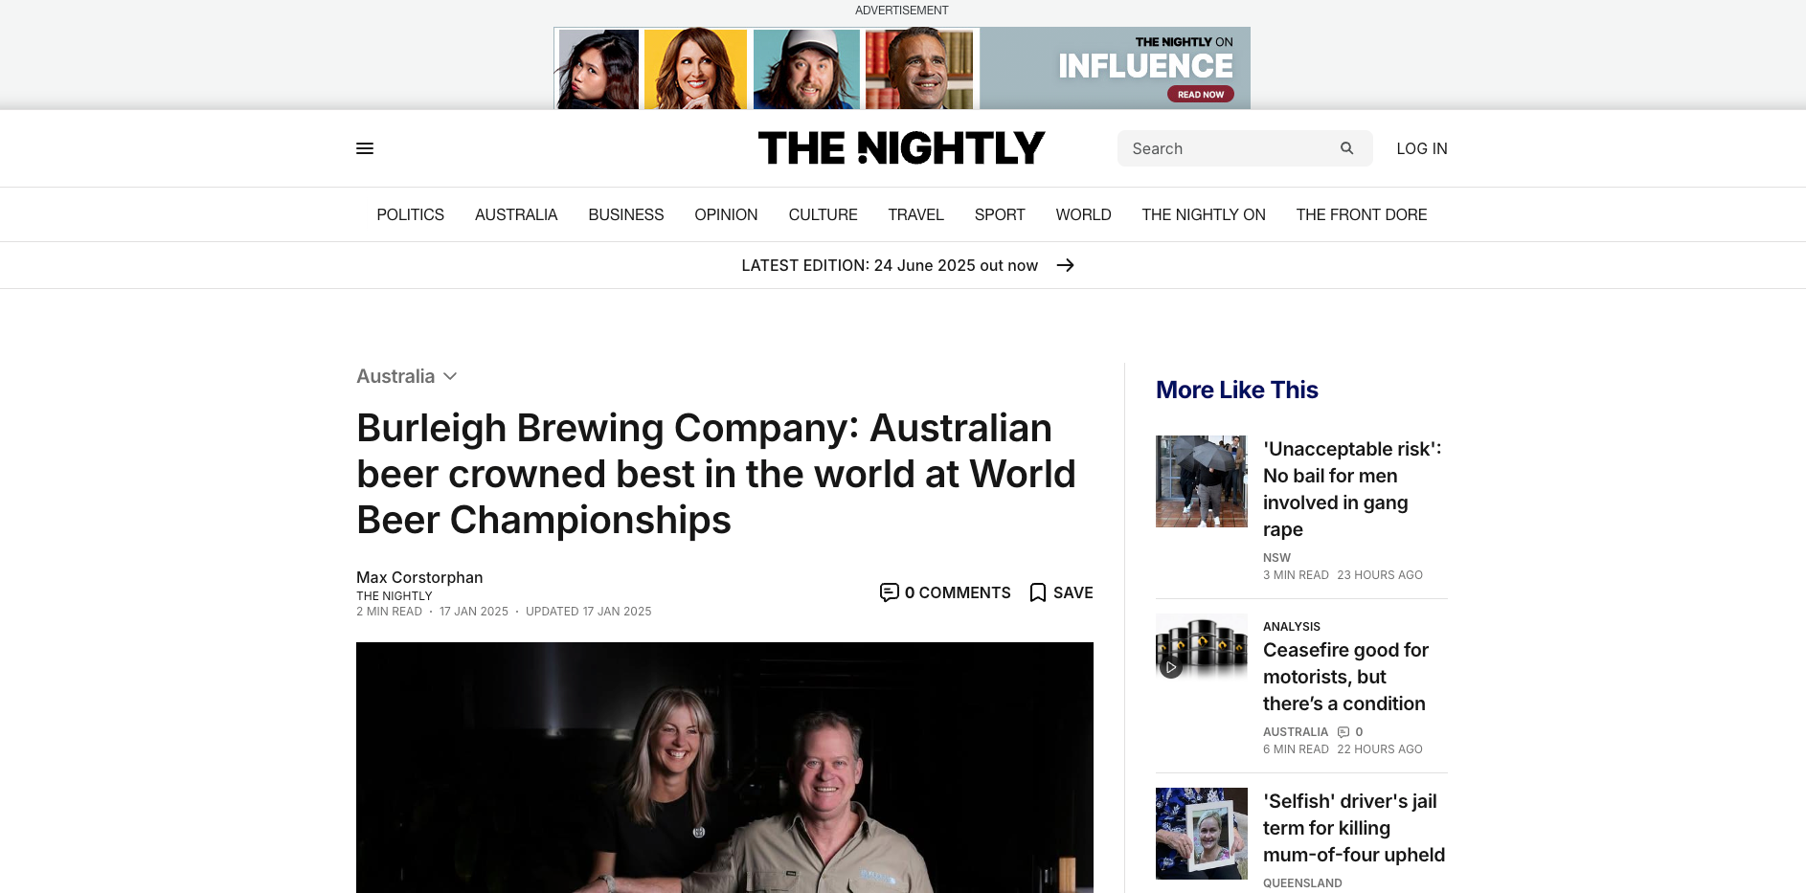Click the Log In button
The height and width of the screenshot is (893, 1806).
[1422, 148]
